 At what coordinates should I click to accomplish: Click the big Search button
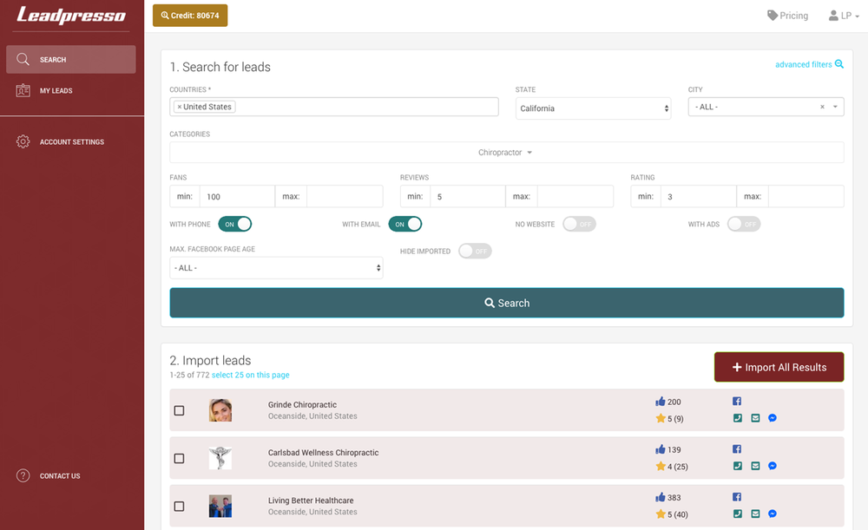[507, 303]
